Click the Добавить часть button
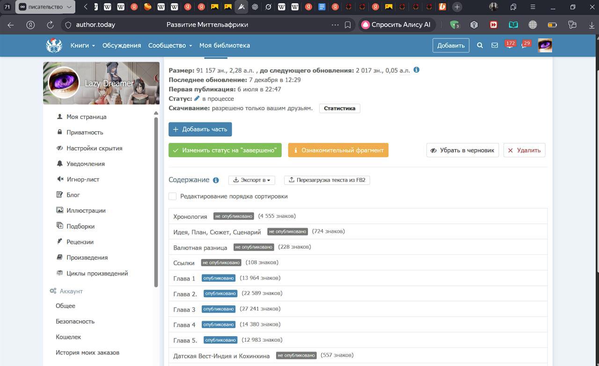 click(200, 129)
